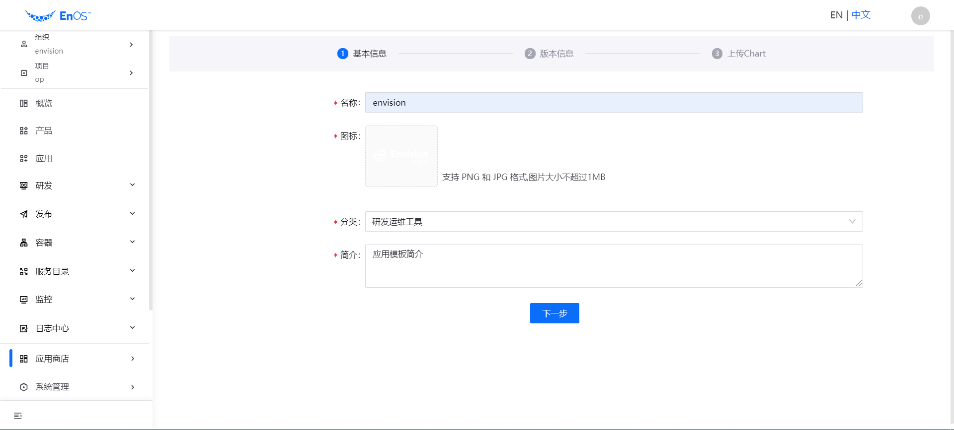
Task: Click the 基本信息 step label
Action: click(370, 54)
